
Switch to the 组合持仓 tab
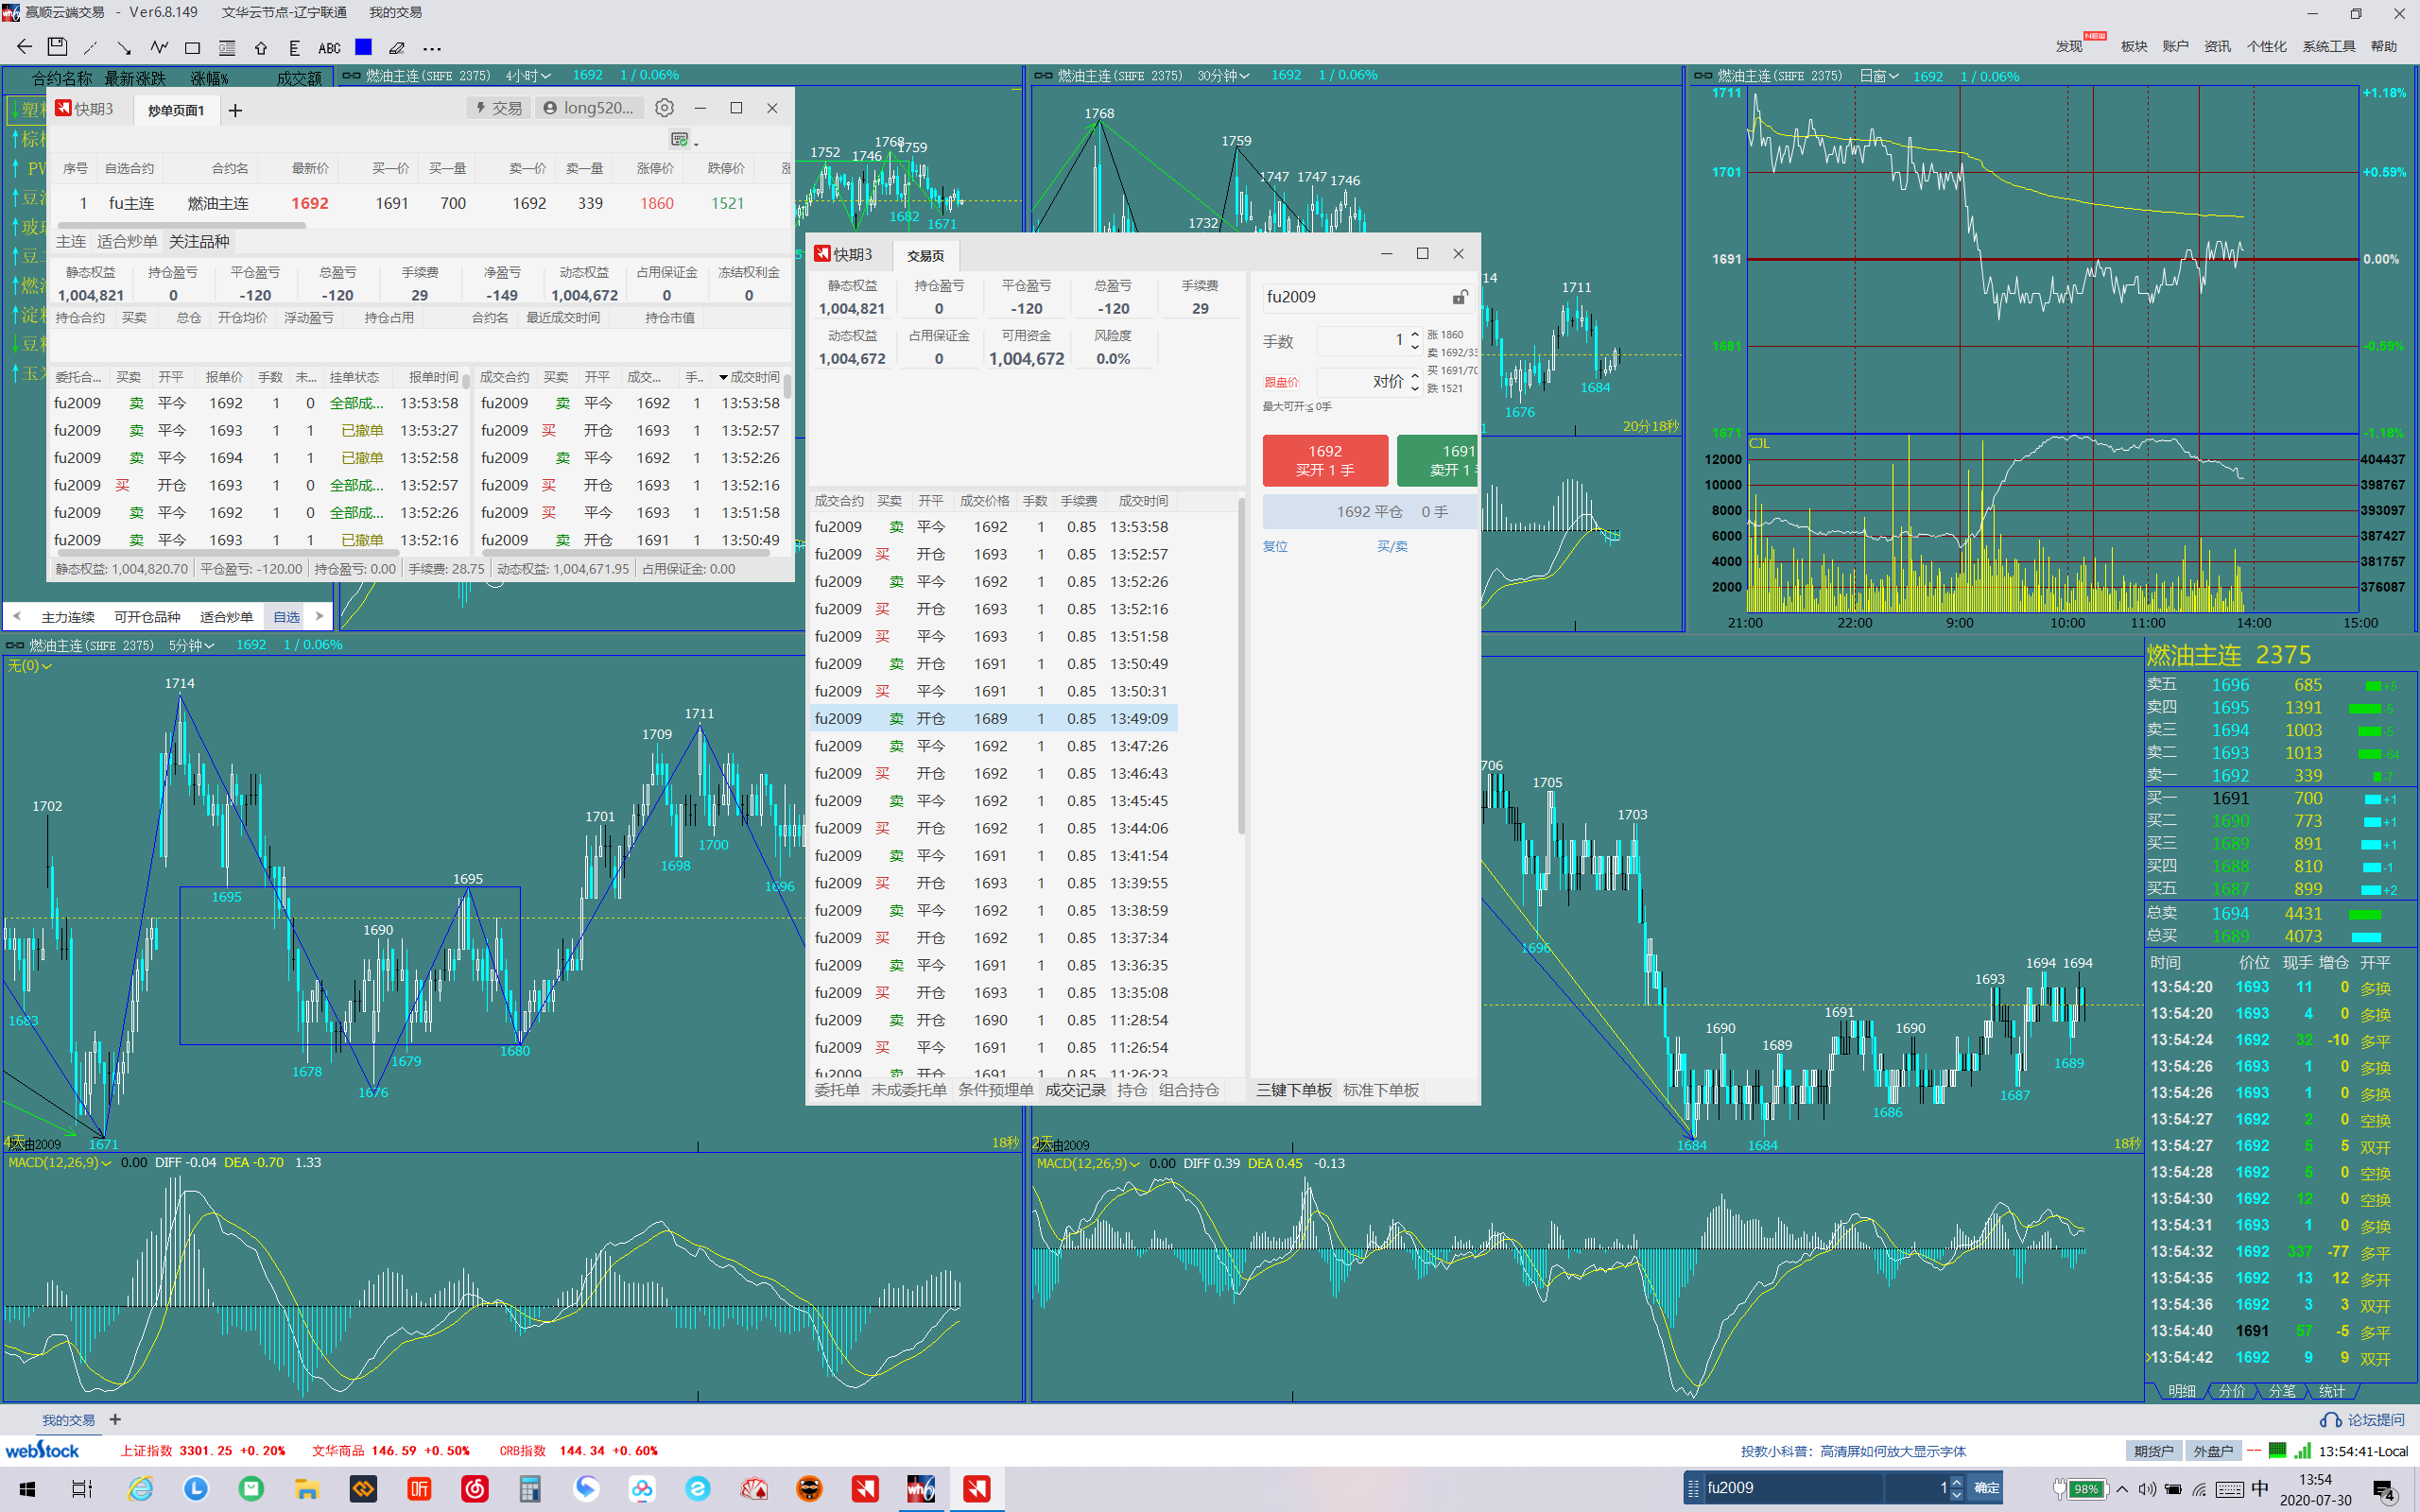(x=1189, y=1090)
